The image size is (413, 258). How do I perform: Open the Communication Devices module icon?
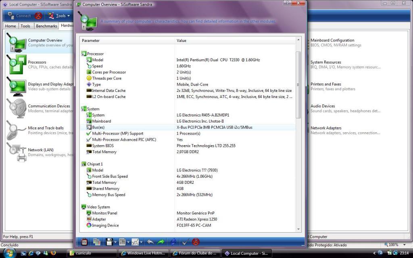pyautogui.click(x=16, y=108)
